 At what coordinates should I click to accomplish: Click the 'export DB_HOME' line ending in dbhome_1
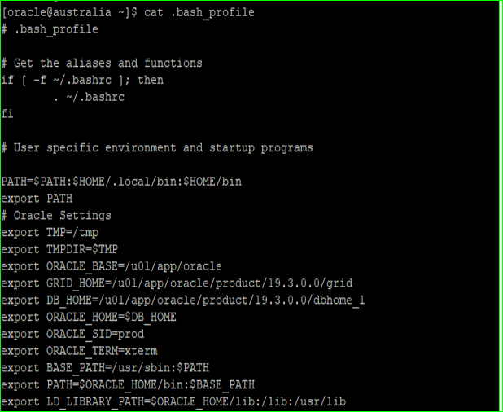click(183, 300)
